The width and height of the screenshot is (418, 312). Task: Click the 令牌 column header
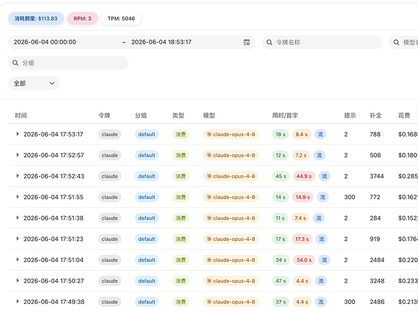pos(104,115)
